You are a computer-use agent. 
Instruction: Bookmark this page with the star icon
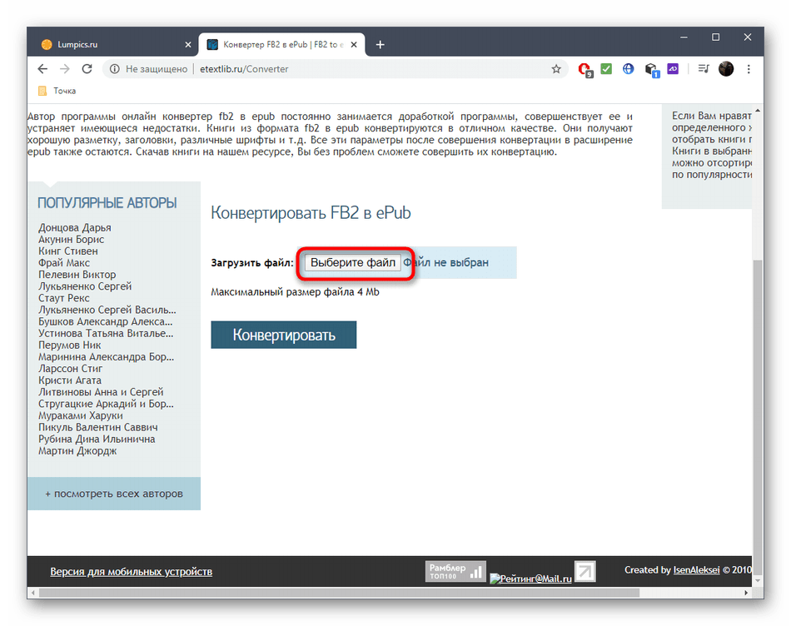click(556, 69)
